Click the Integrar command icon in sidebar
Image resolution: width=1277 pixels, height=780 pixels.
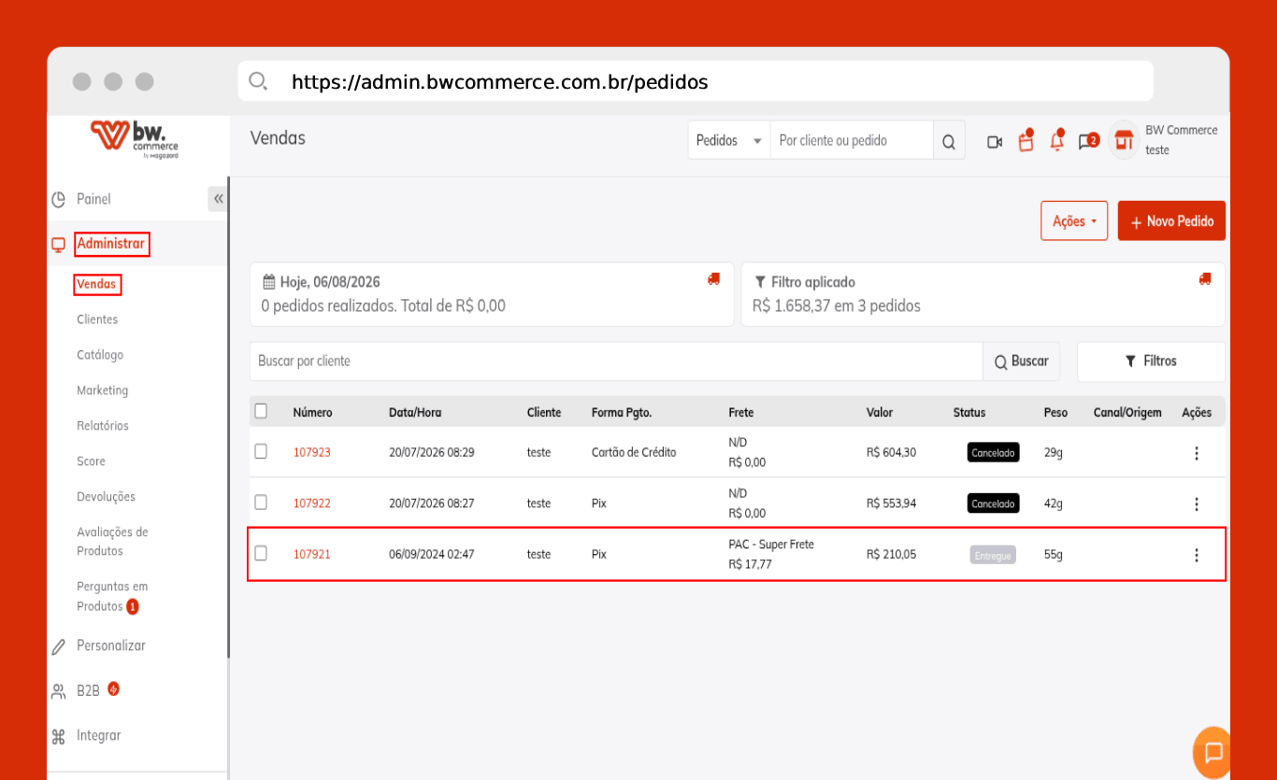[58, 736]
